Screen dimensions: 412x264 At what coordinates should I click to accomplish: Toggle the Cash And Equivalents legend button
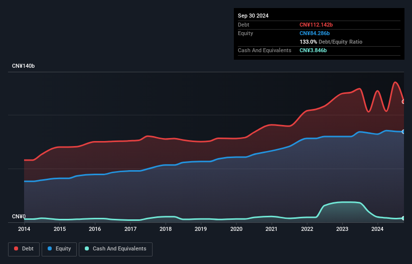[115, 249]
